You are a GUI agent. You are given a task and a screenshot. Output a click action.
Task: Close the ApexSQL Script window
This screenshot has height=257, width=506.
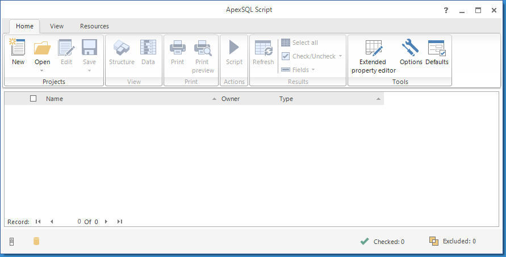[x=494, y=10]
